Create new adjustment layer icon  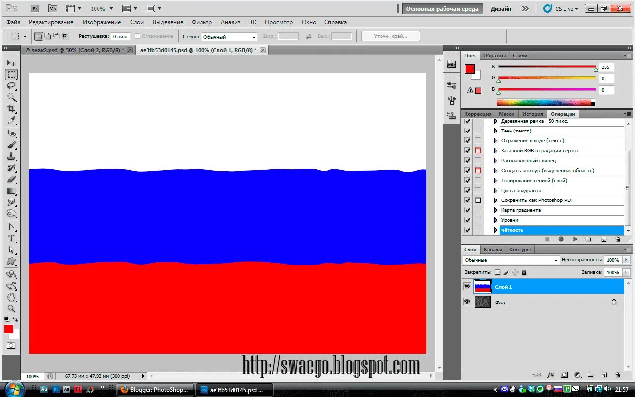(x=577, y=375)
